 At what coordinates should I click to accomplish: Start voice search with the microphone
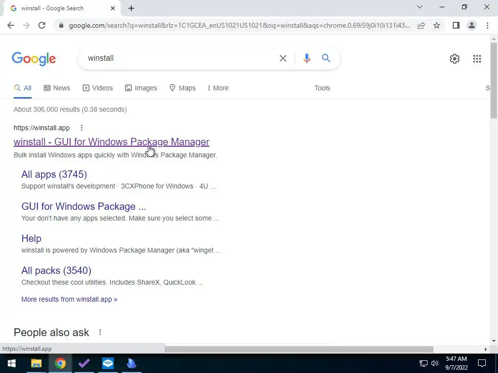click(x=306, y=58)
